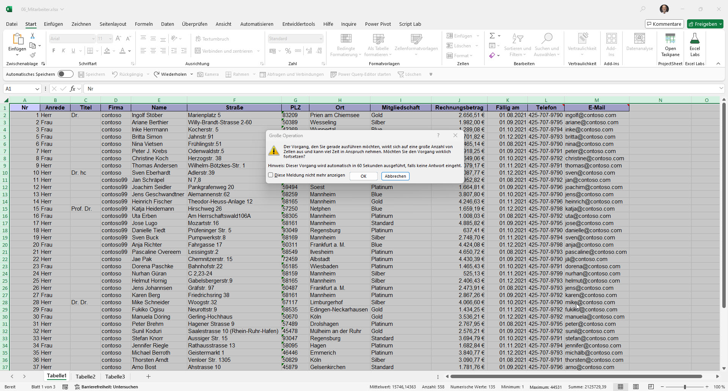
Task: Toggle the Automatisches Speichern switch
Action: [x=65, y=74]
